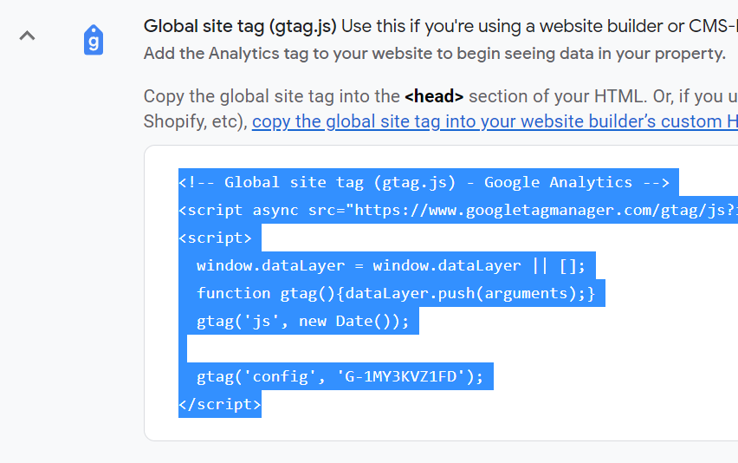This screenshot has height=463, width=738.
Task: Click the 'Global site tag (gtag.js)' heading
Action: click(240, 26)
